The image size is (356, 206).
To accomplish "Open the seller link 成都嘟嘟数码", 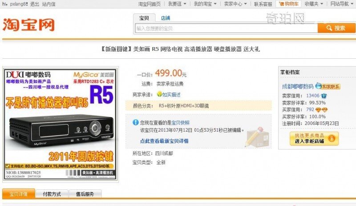I will 297,86.
